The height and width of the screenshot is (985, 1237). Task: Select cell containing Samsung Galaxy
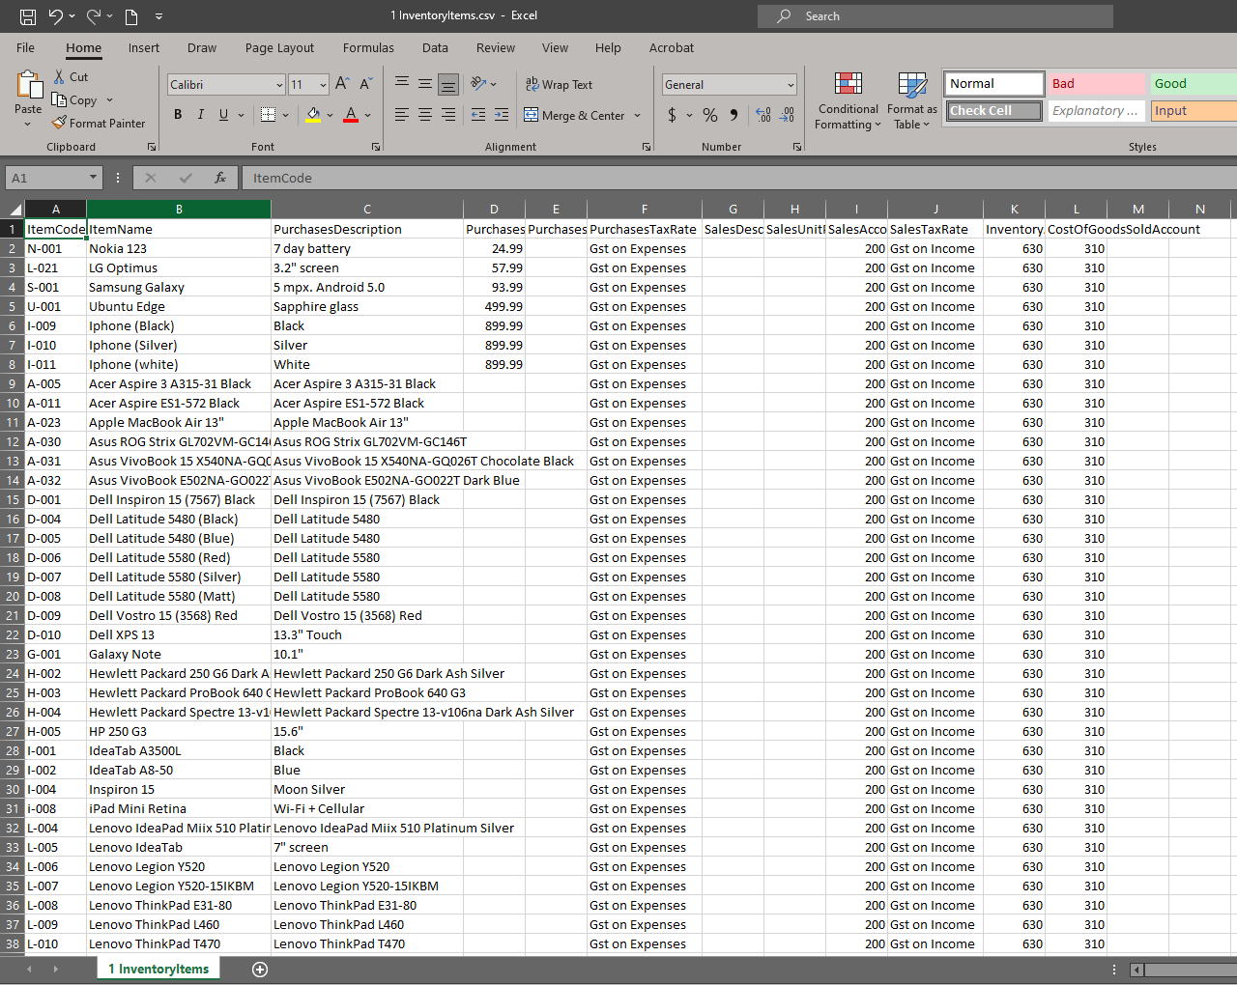coord(179,287)
